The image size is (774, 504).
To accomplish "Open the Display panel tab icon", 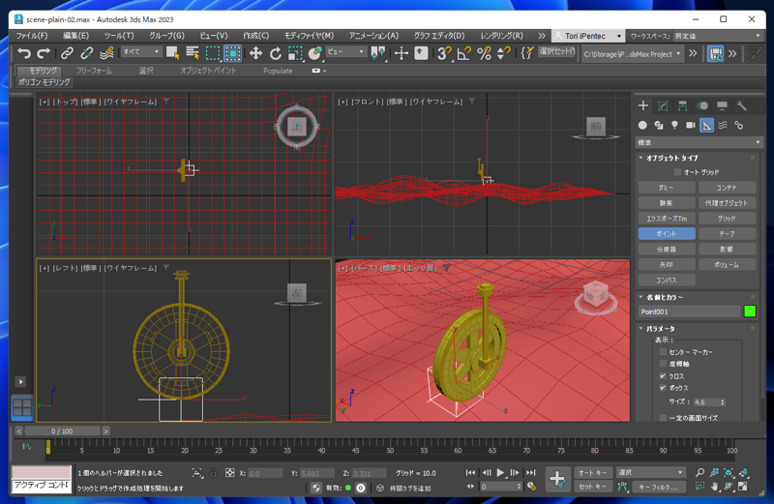I will click(x=722, y=105).
